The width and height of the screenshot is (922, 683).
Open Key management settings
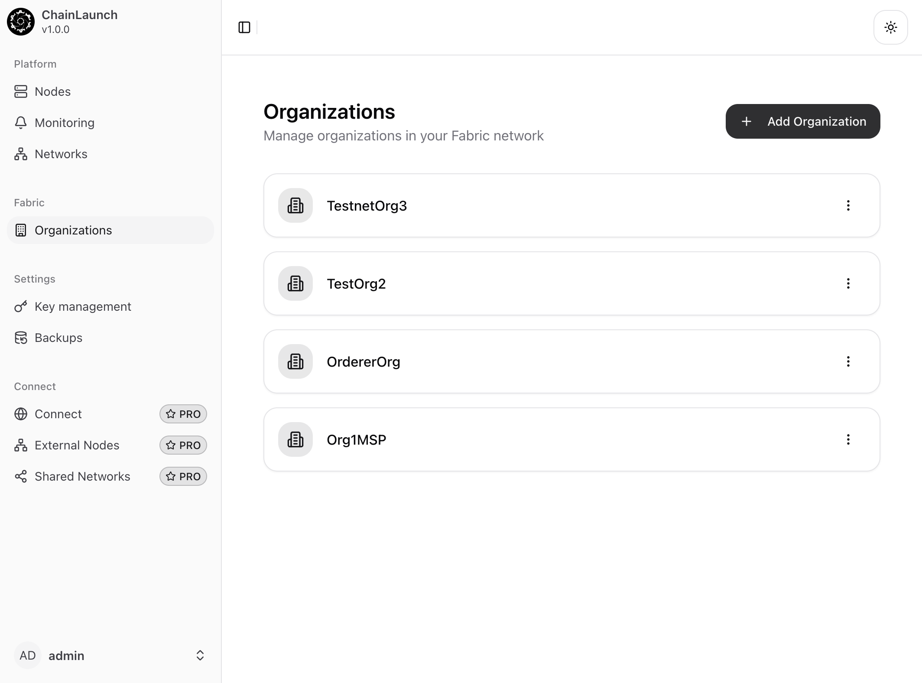click(x=82, y=306)
